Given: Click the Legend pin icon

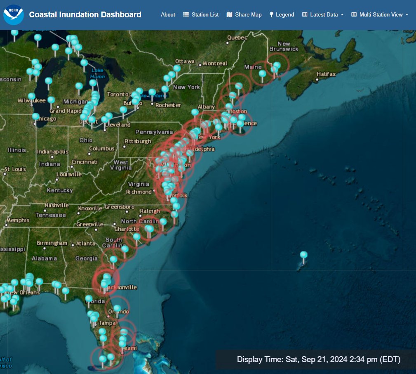Looking at the screenshot, I should (x=271, y=14).
